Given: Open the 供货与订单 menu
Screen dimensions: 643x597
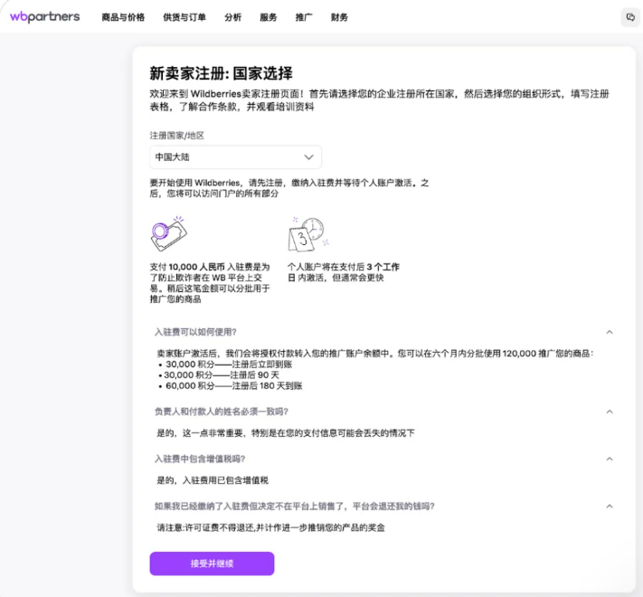Looking at the screenshot, I should tap(184, 17).
